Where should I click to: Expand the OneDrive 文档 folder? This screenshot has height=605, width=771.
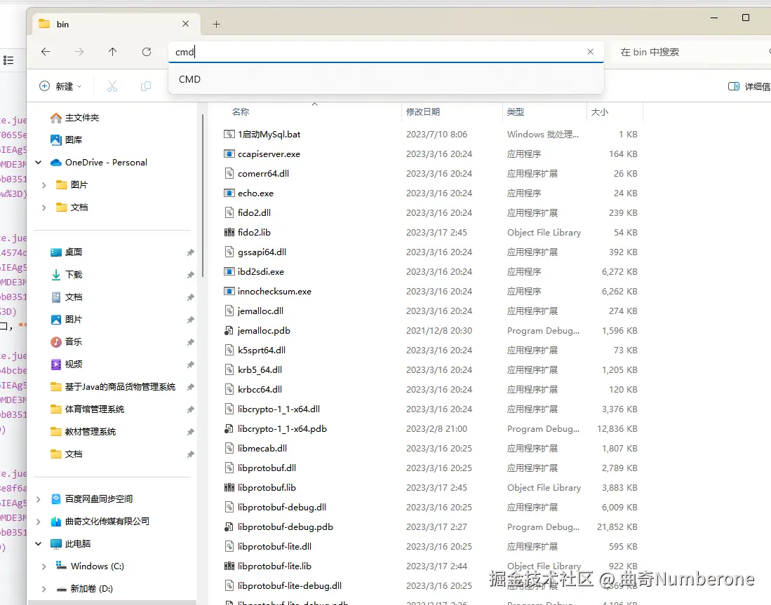tap(43, 208)
